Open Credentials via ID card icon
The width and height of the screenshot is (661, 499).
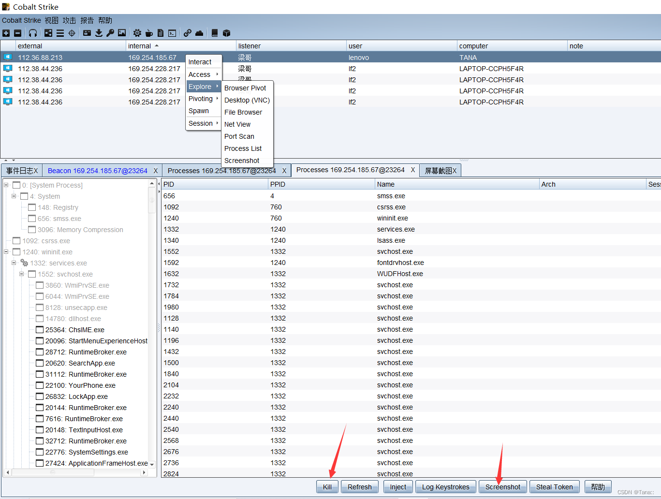pyautogui.click(x=87, y=33)
